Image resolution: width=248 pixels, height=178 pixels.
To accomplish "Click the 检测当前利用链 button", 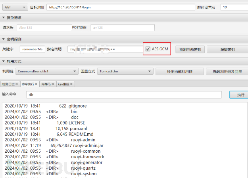I will 179,72.
